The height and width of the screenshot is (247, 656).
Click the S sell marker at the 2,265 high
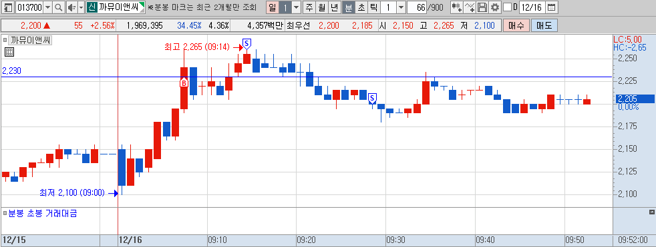pyautogui.click(x=247, y=43)
